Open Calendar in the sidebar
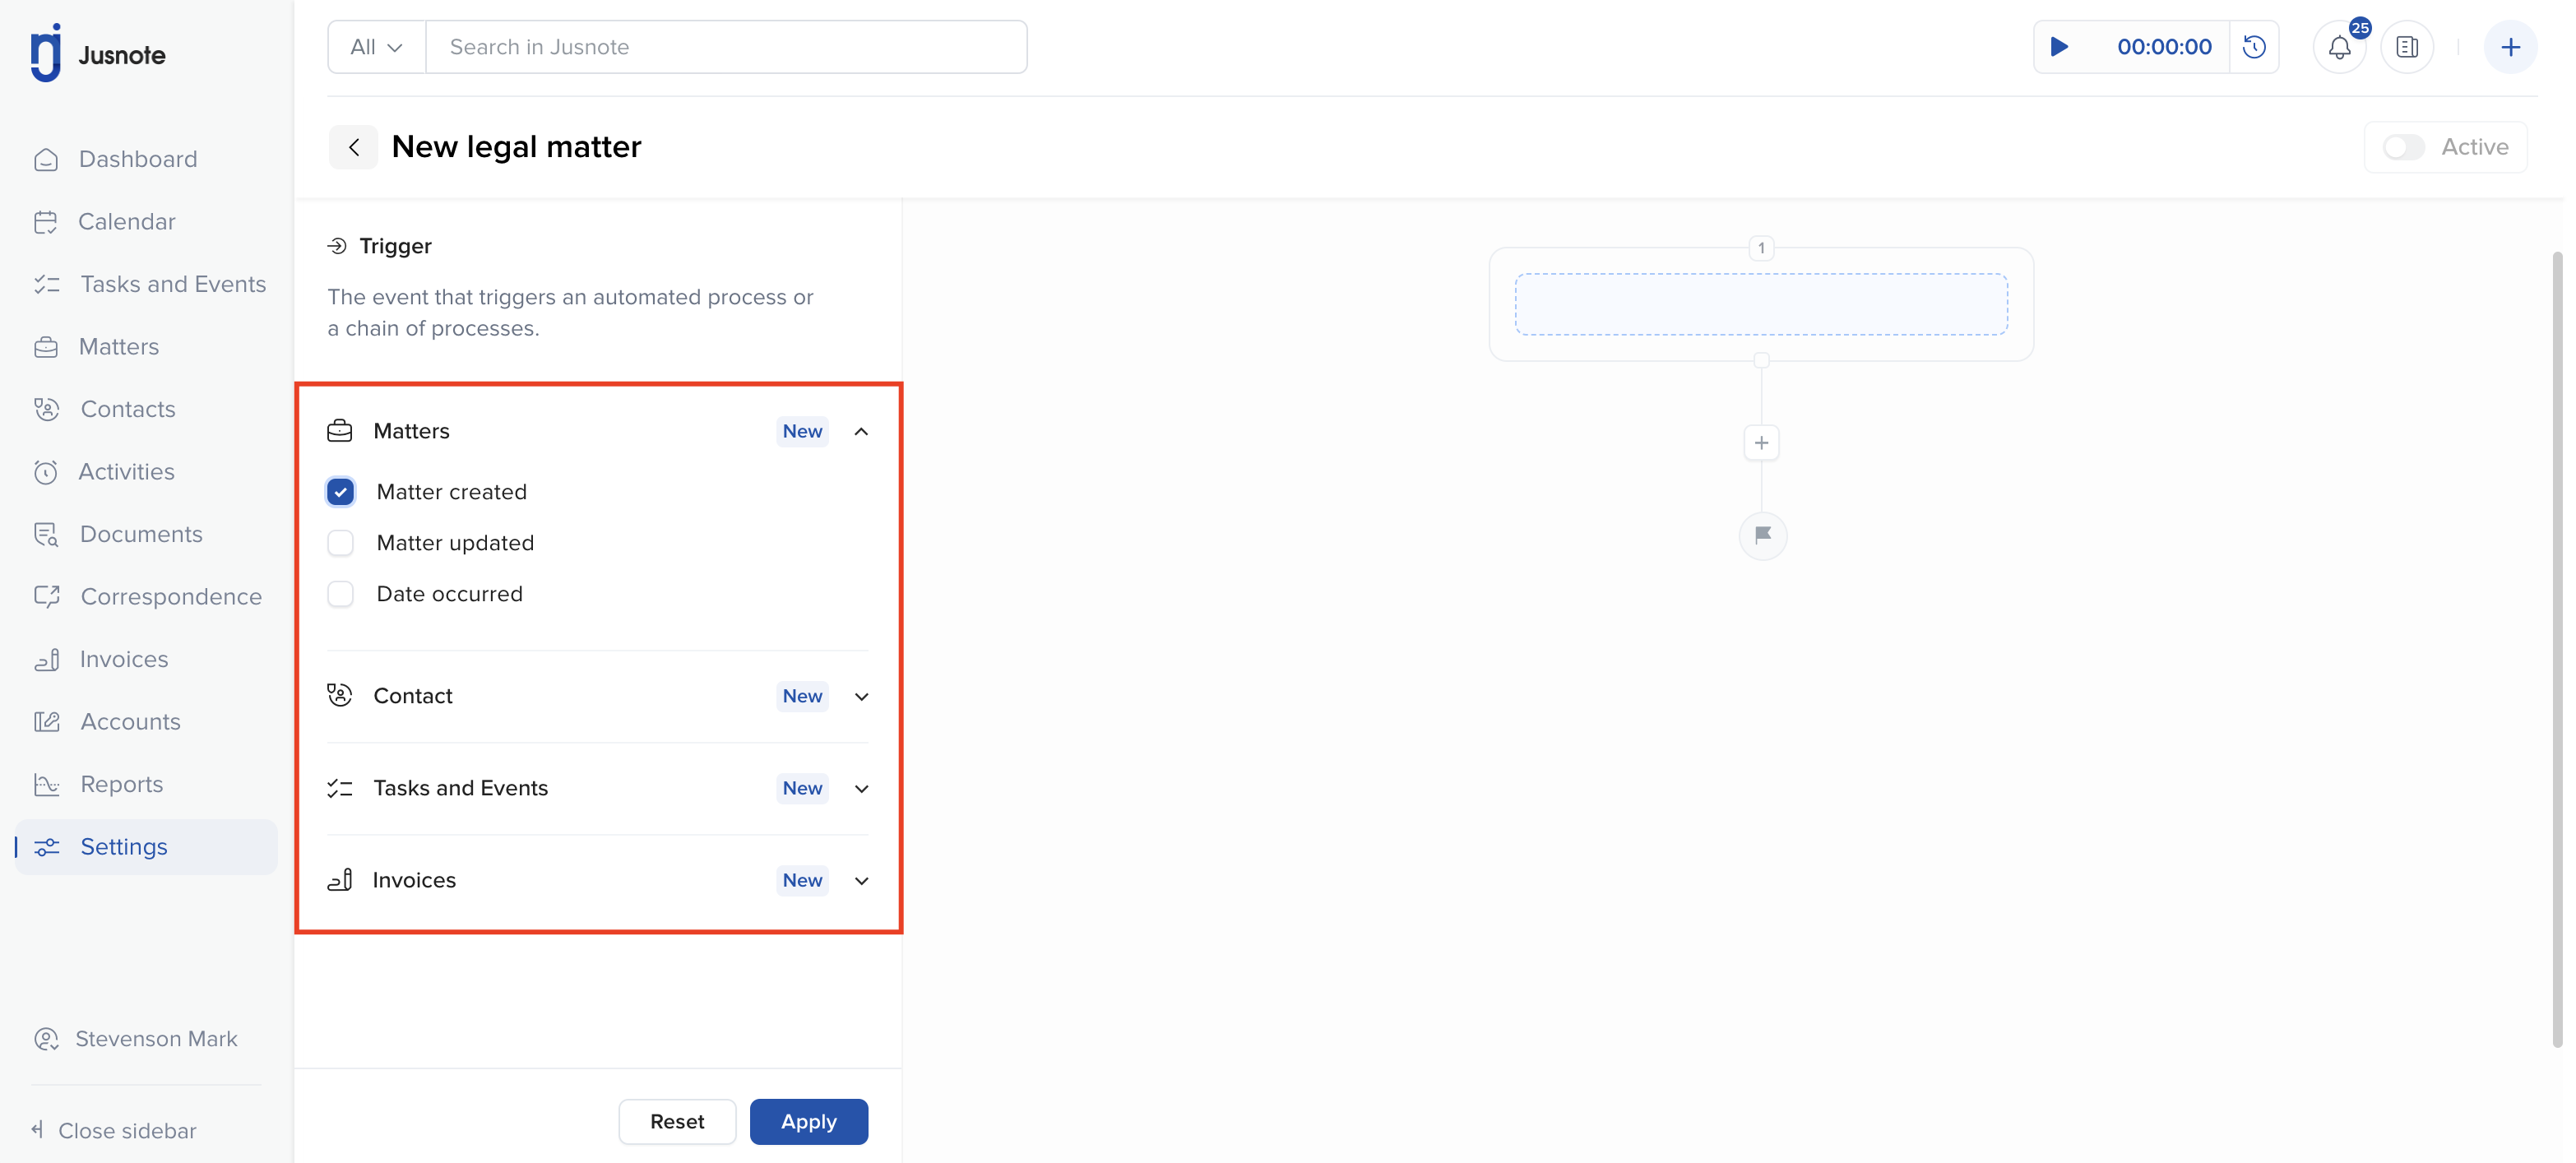 click(x=127, y=221)
